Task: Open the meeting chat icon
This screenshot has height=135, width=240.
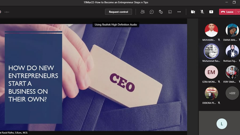Action: [152, 12]
